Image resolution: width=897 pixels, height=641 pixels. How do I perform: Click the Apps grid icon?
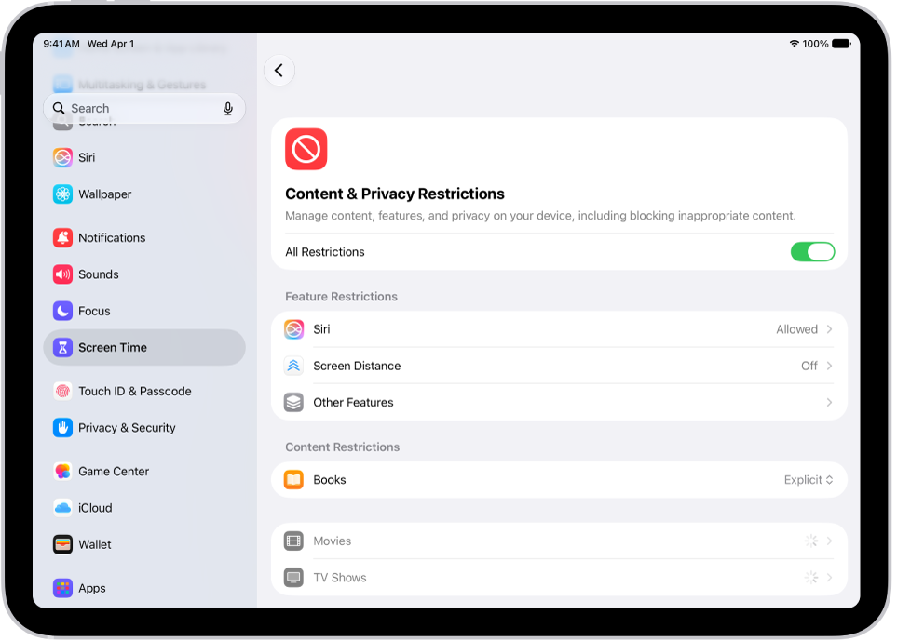pyautogui.click(x=63, y=588)
